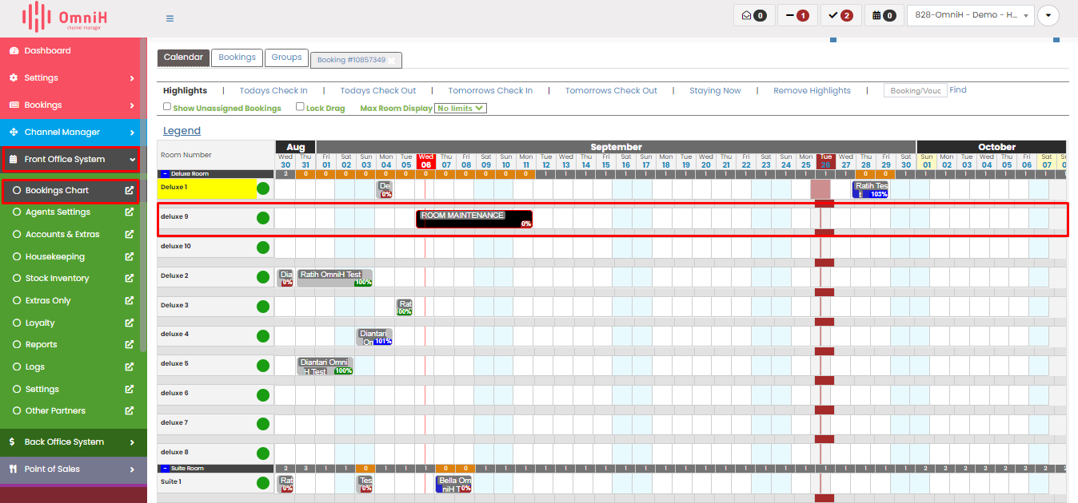
Task: Highlight Todays Check In
Action: click(273, 91)
